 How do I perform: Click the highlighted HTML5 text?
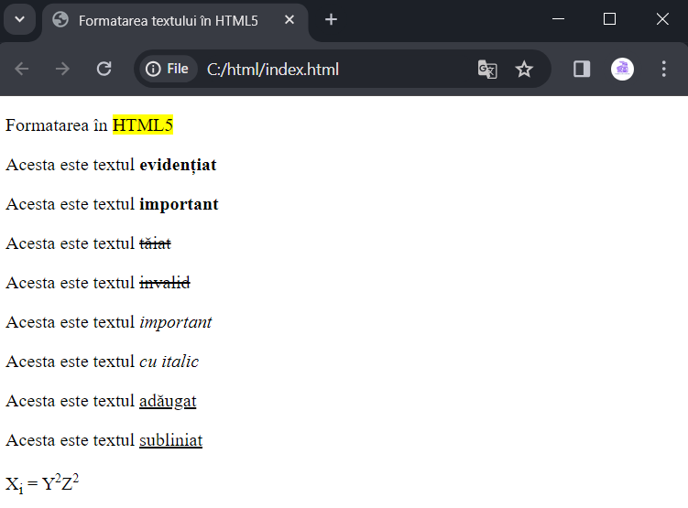143,124
